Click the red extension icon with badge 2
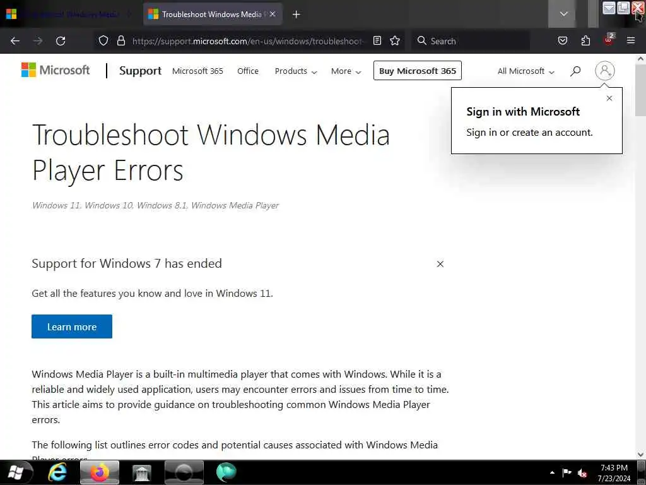This screenshot has width=646, height=485. 609,40
